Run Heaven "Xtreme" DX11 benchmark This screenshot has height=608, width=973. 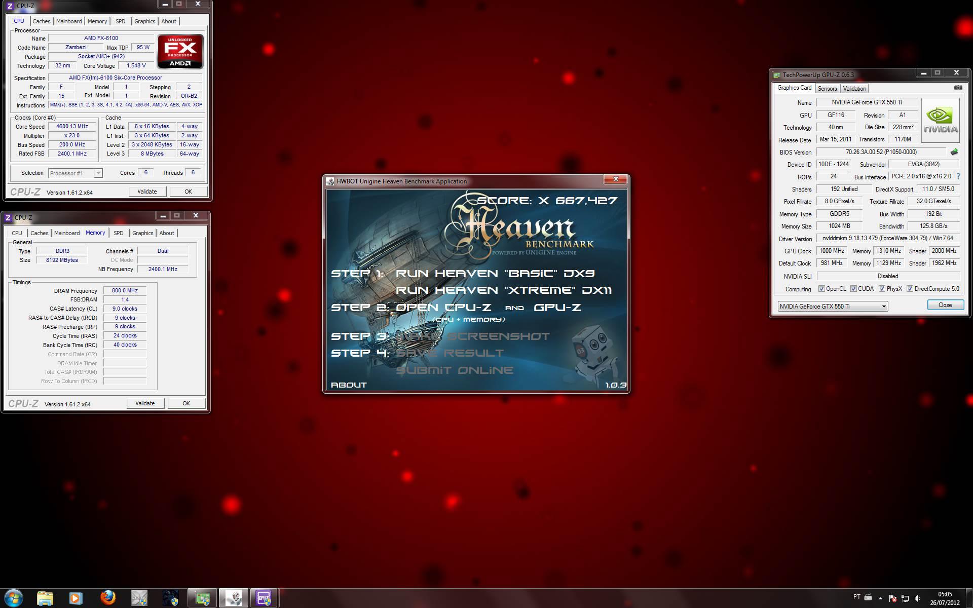(504, 290)
